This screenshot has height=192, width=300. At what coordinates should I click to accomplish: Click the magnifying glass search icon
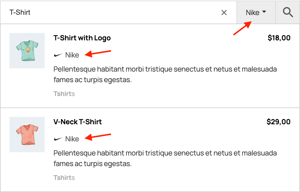(x=288, y=12)
